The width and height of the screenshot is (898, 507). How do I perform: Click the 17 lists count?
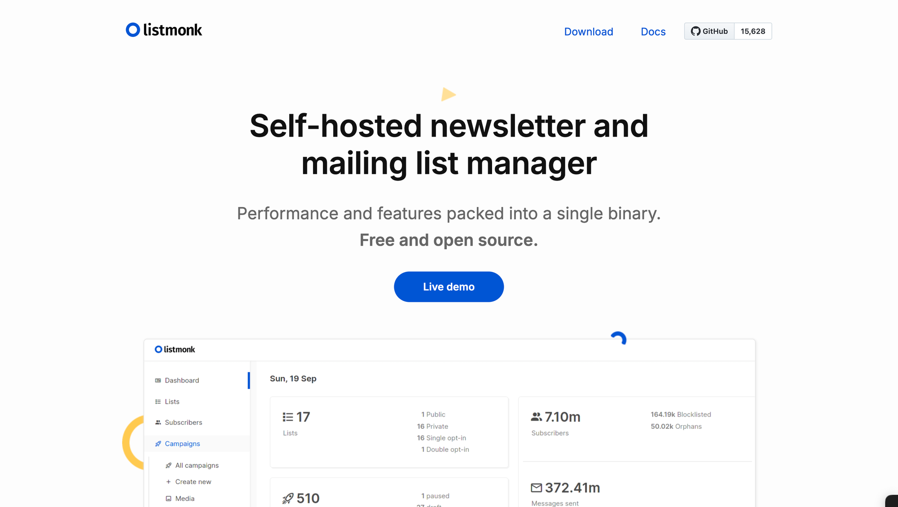point(303,417)
